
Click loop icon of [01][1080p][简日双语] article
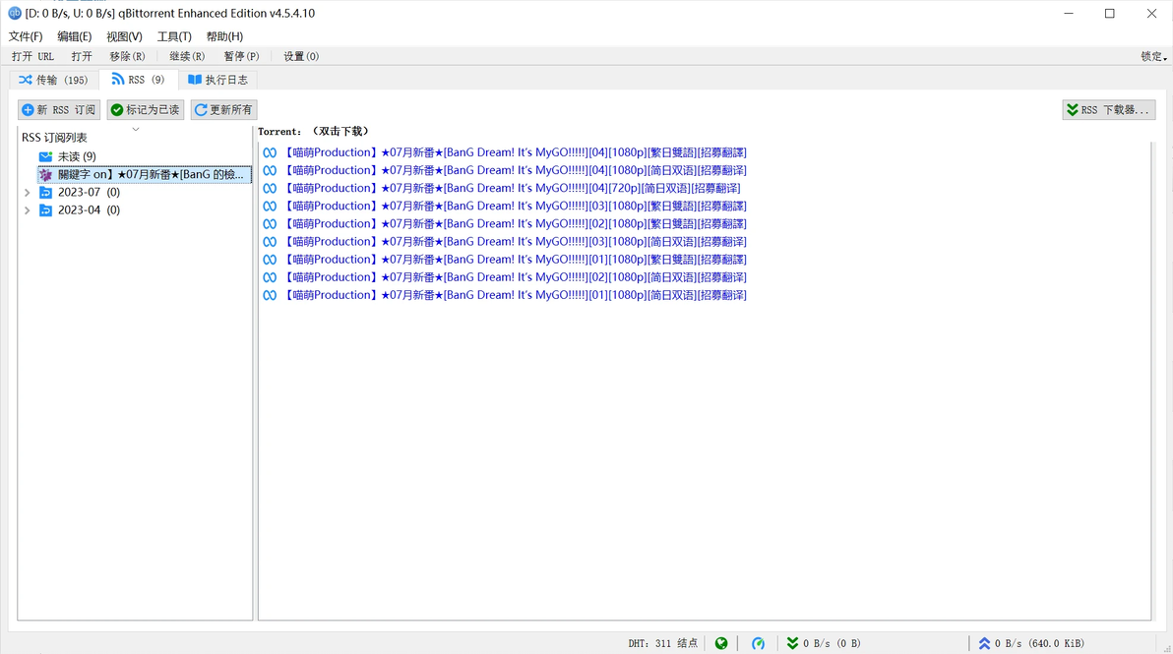pyautogui.click(x=270, y=295)
